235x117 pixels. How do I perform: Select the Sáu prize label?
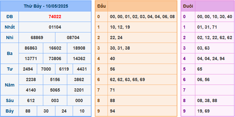click(x=10, y=100)
